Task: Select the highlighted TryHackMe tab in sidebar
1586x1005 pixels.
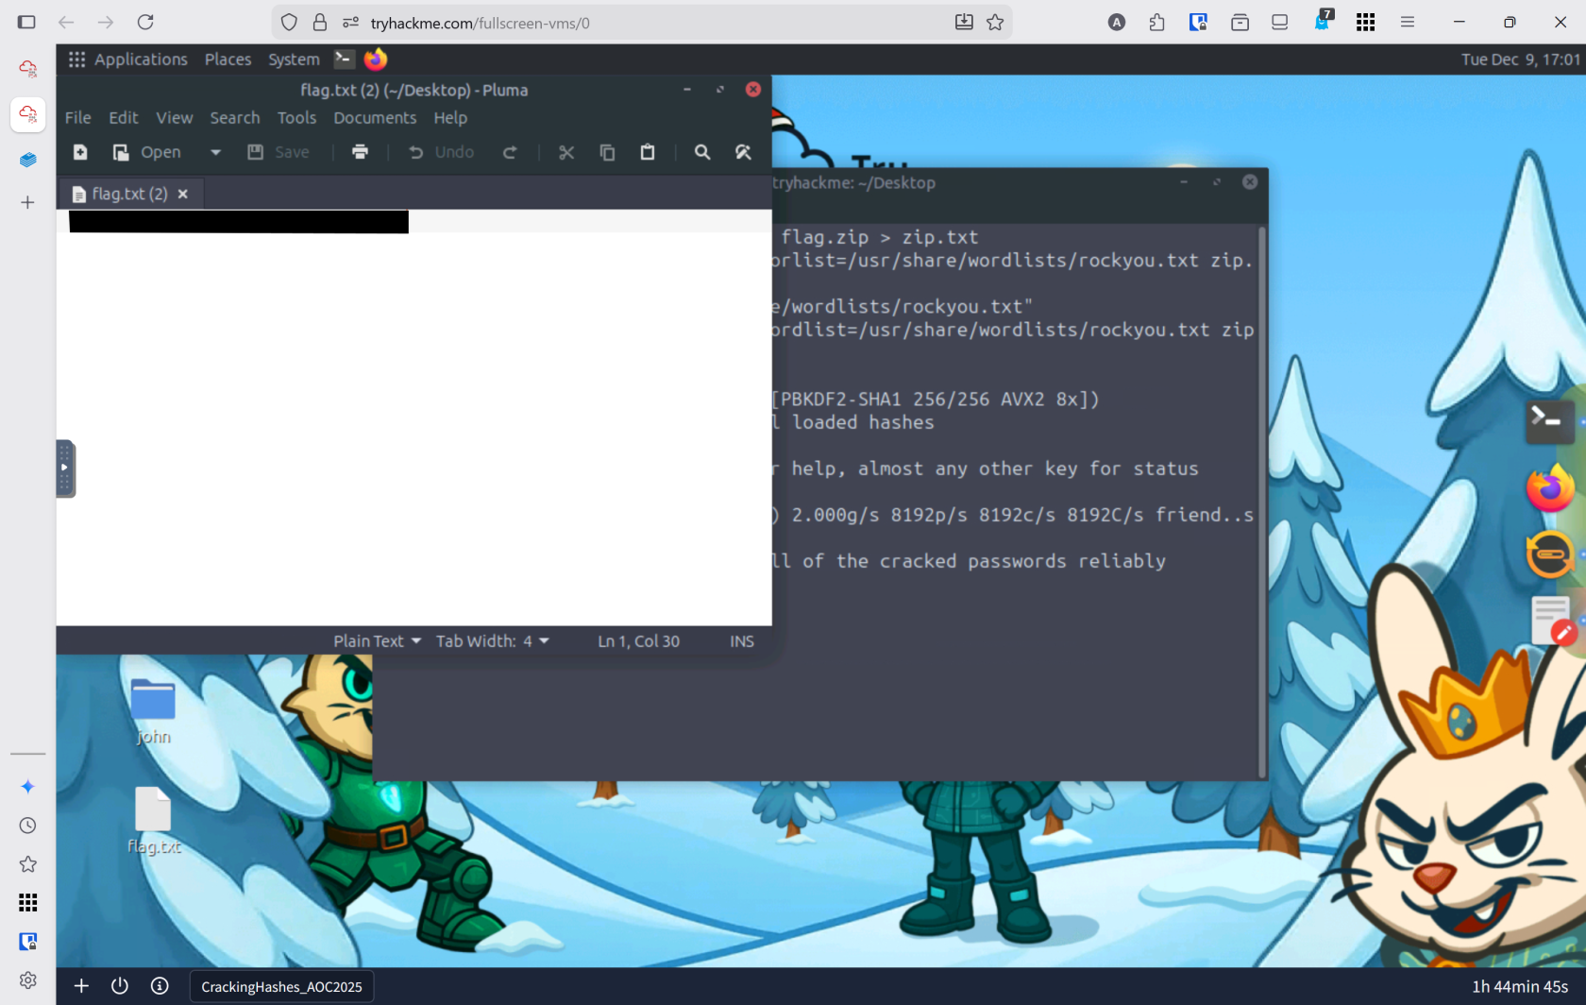Action: click(x=28, y=114)
